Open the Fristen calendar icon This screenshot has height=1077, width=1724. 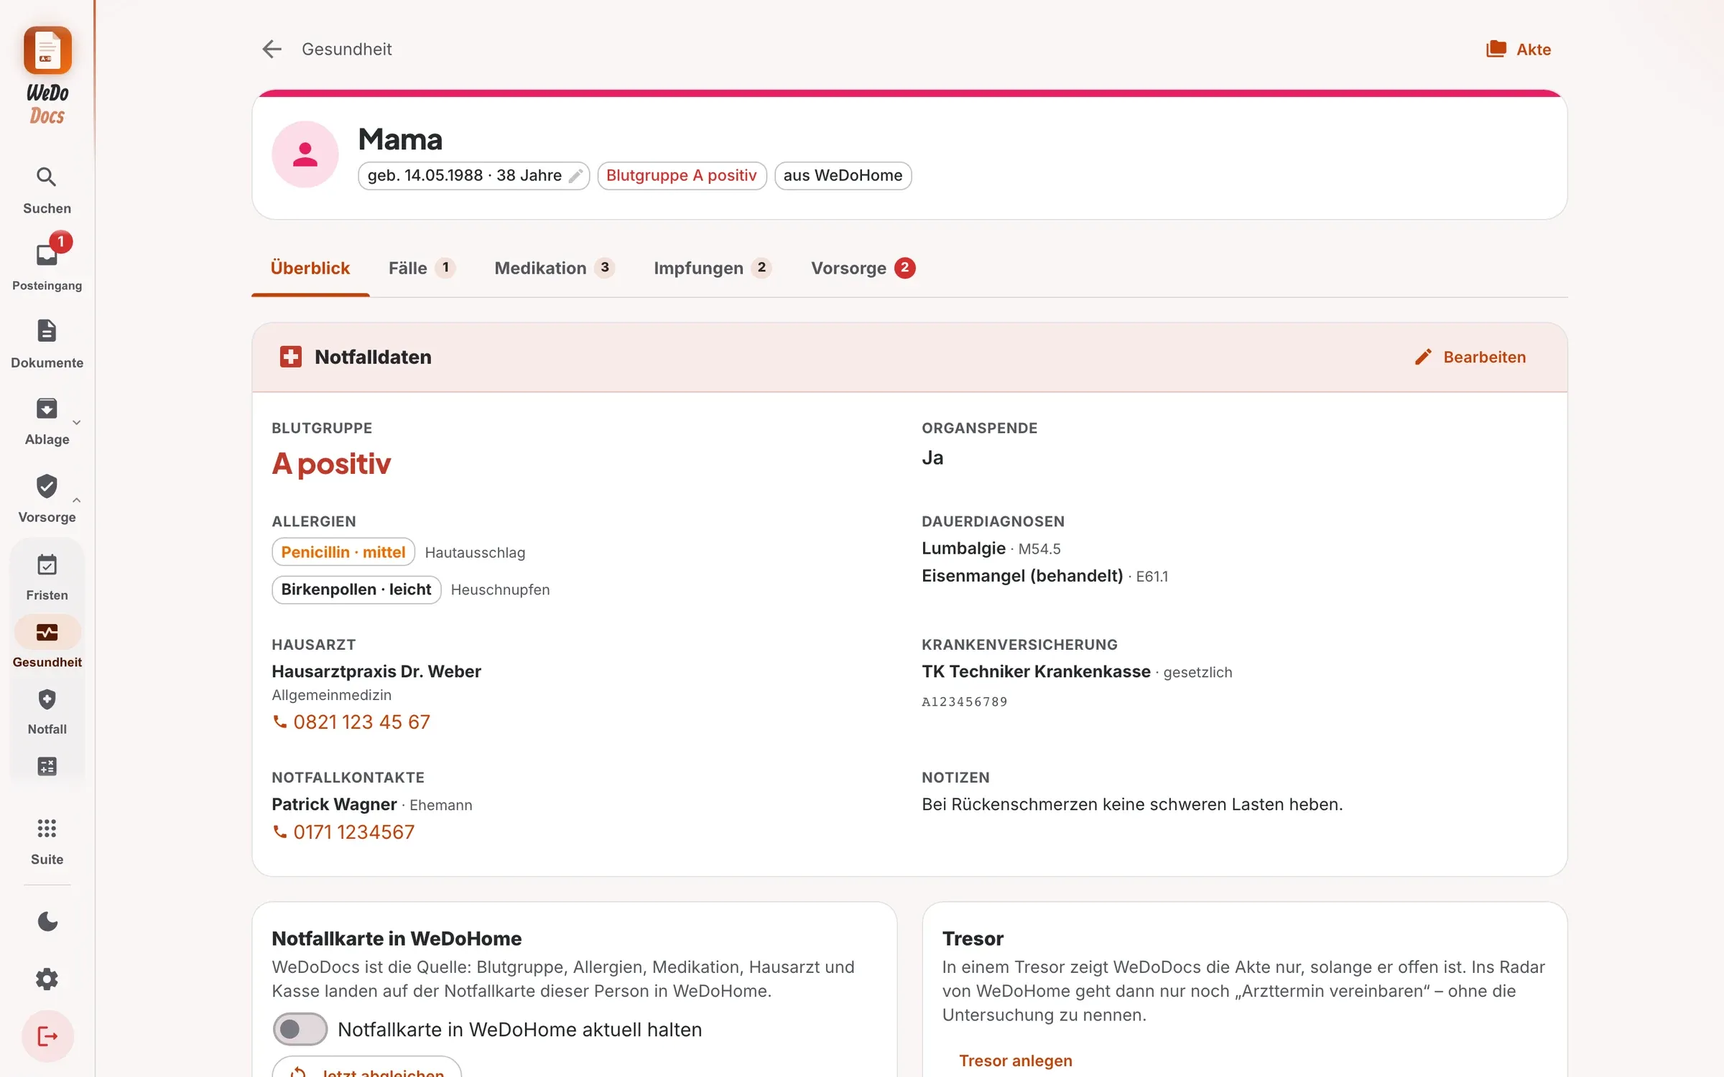pos(47,565)
